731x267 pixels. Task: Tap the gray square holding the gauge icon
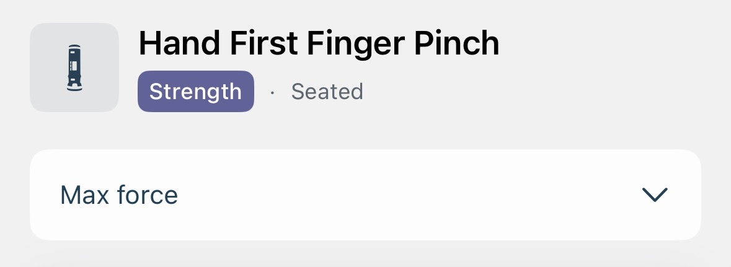tap(74, 68)
